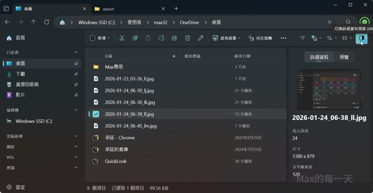Click 向左旋轉 button
This screenshot has width=373, height=193.
click(260, 38)
